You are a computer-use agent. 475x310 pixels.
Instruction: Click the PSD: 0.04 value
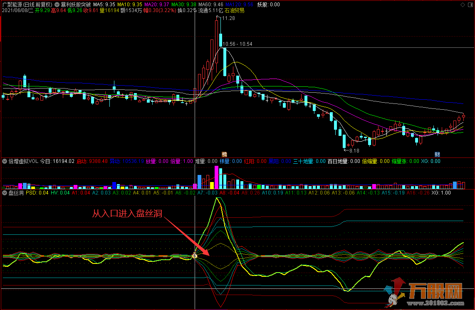pyautogui.click(x=37, y=193)
